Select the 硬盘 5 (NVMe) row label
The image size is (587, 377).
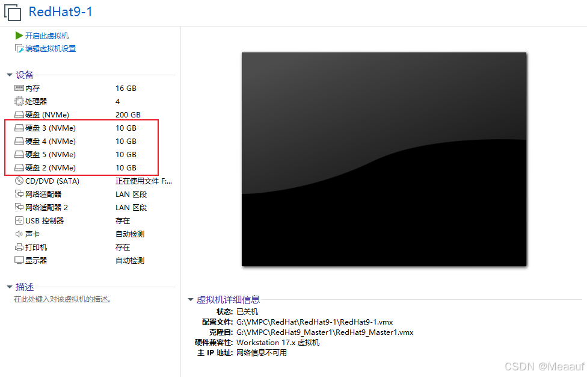pyautogui.click(x=51, y=154)
